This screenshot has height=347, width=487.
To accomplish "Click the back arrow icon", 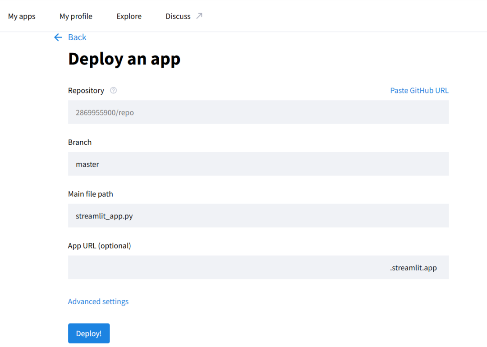I will pos(58,37).
